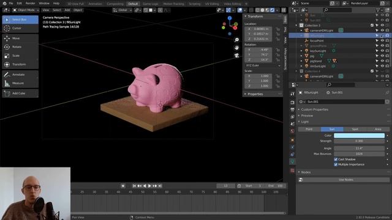Collapse the Transform panel
Viewport: 392px width, 220px height.
click(255, 16)
